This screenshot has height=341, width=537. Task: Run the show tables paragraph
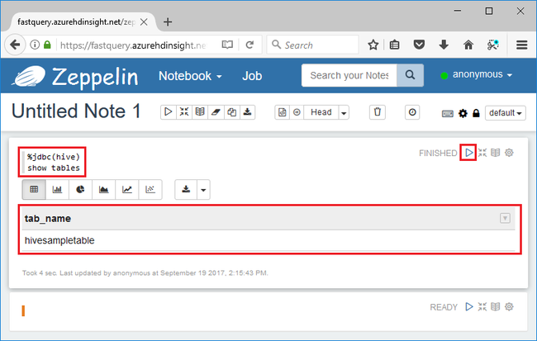[469, 153]
